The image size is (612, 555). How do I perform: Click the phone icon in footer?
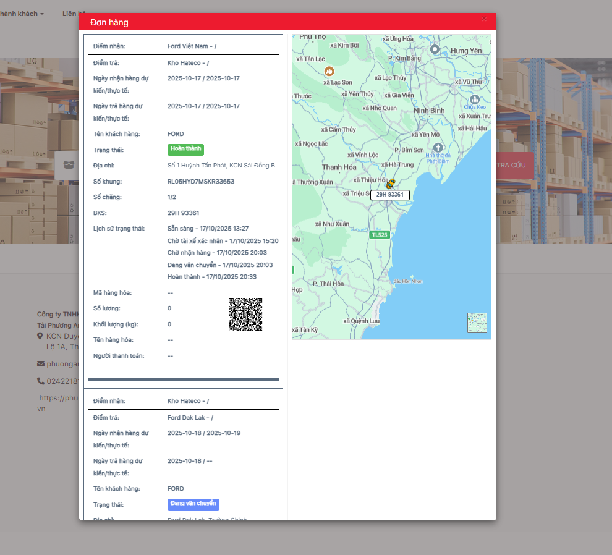[x=41, y=381]
